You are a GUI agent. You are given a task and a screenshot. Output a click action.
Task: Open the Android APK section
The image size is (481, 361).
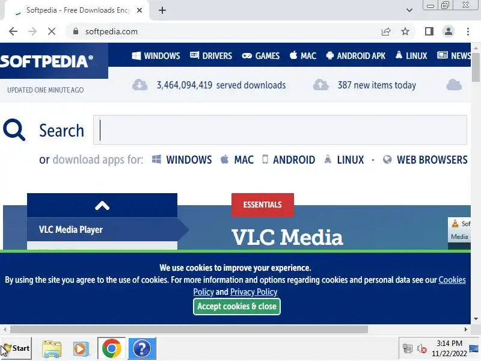(355, 55)
